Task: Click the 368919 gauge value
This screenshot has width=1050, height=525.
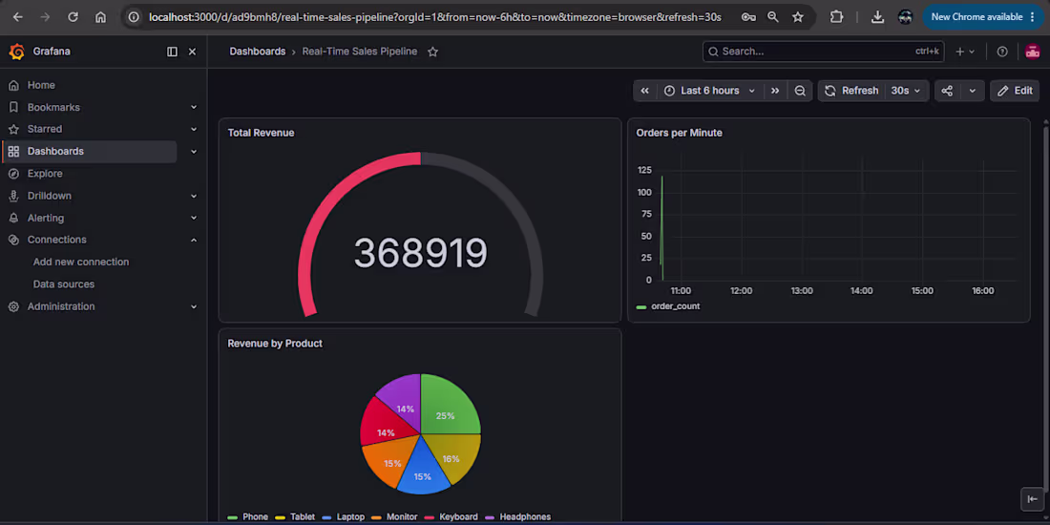Action: point(421,253)
